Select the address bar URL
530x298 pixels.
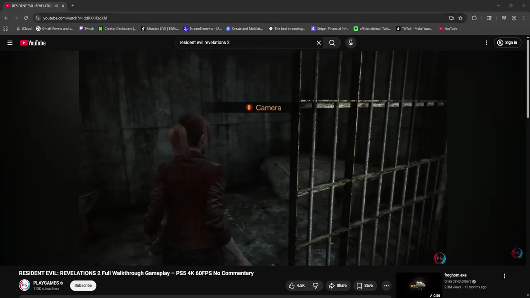75,18
